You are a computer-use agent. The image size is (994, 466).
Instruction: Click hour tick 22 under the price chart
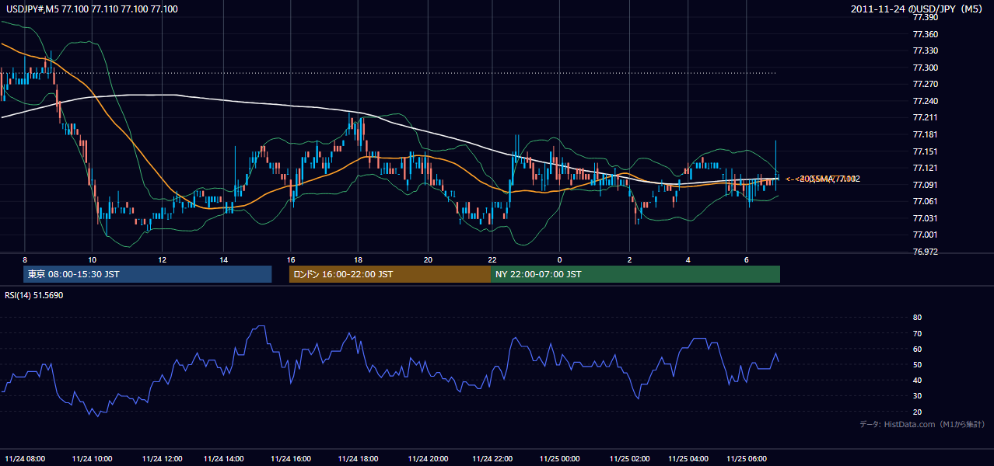(493, 259)
